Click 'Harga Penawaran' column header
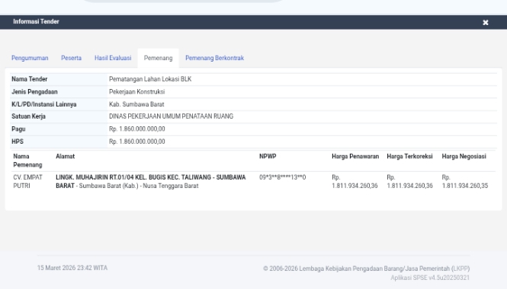This screenshot has height=289, width=507. click(355, 156)
